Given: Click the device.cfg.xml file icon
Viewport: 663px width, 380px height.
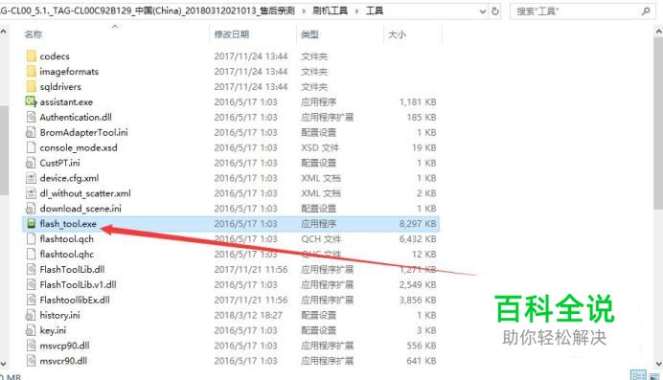Looking at the screenshot, I should (31, 178).
